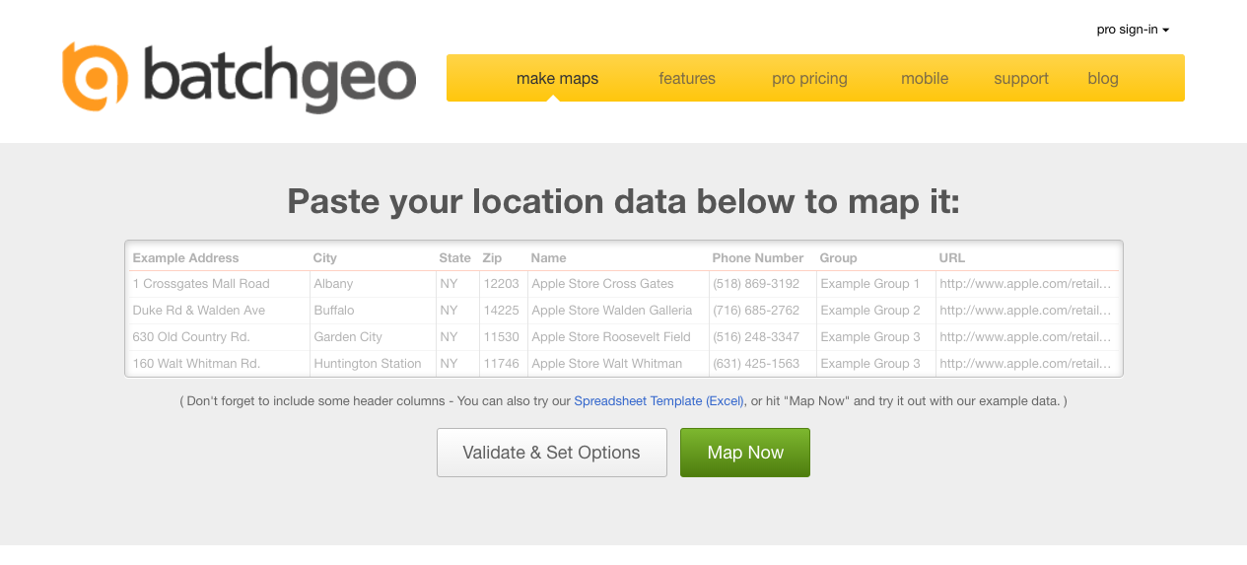Click the 630 Old Country Rd. cell
Image resolution: width=1247 pixels, height=565 pixels.
[x=220, y=337]
